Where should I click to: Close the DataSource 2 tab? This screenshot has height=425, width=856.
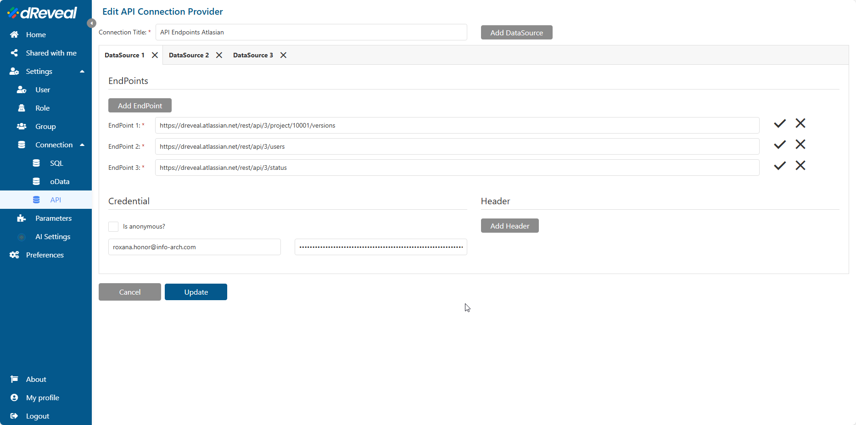coord(219,55)
